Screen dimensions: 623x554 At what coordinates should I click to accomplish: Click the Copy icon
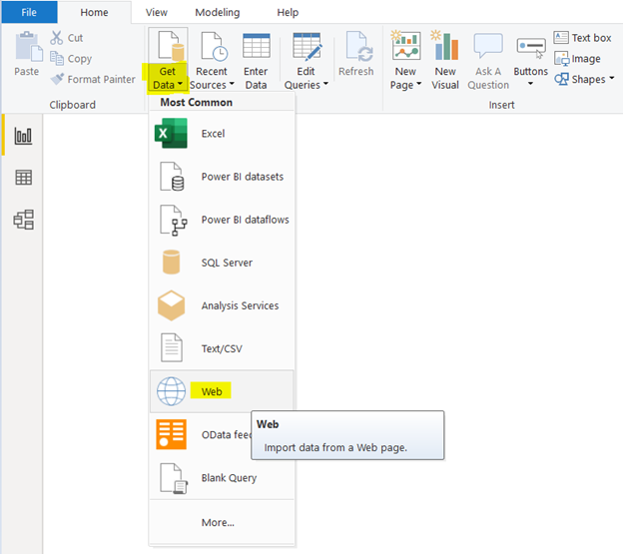(57, 58)
